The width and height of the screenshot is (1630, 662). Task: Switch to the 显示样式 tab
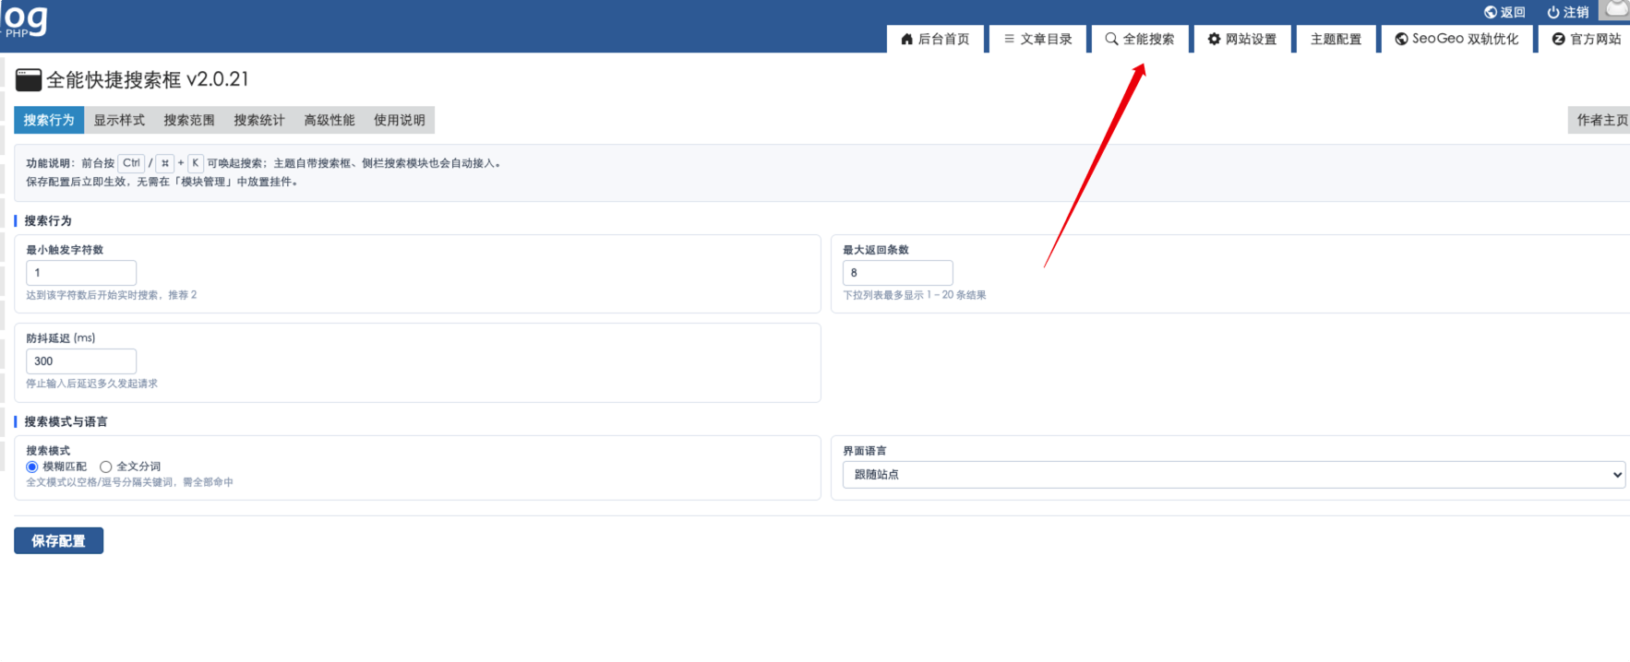[119, 120]
